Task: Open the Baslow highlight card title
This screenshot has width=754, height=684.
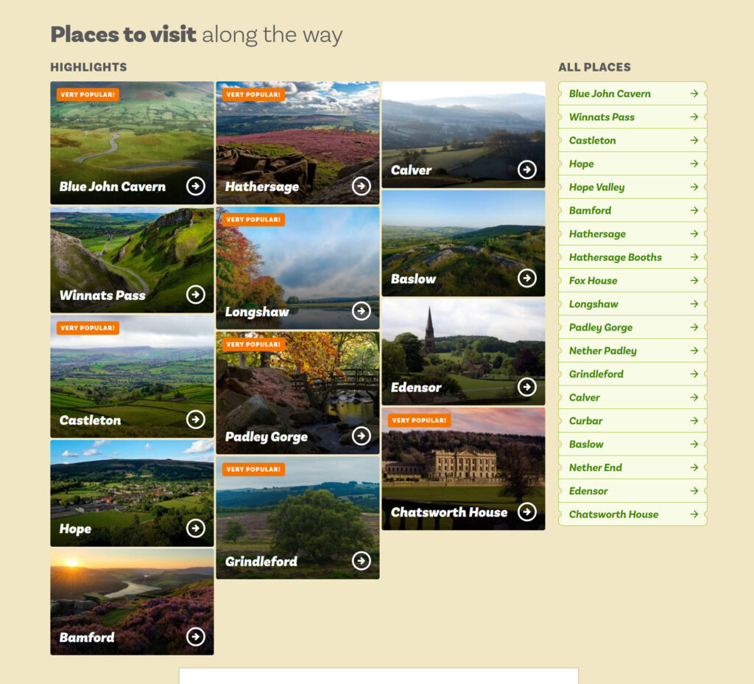Action: click(x=413, y=279)
